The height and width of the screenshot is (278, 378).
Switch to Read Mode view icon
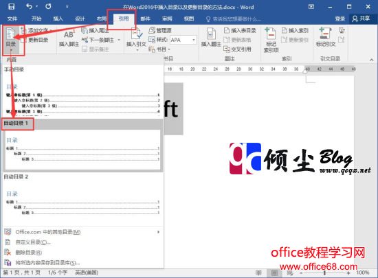(x=258, y=273)
